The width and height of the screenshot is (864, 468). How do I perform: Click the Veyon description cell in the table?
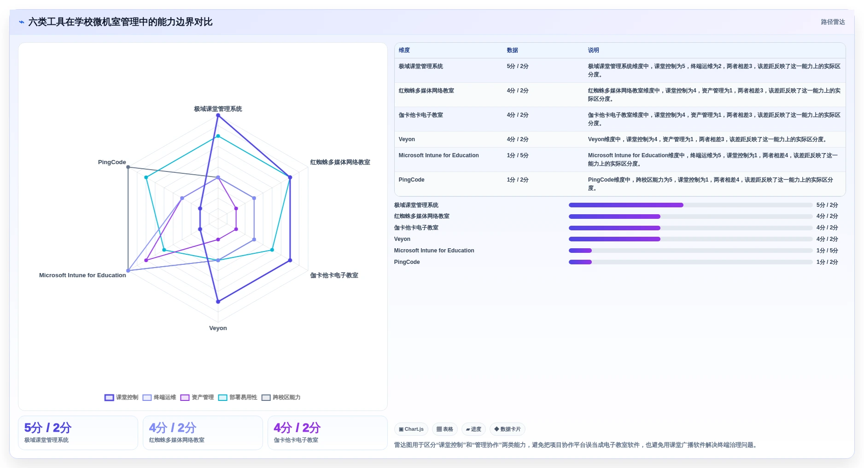708,139
